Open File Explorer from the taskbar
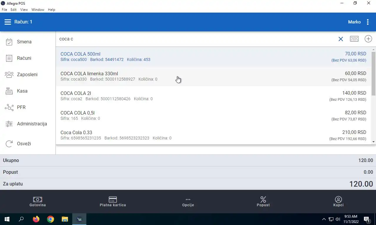Image resolution: width=376 pixels, height=225 pixels. tap(65, 219)
